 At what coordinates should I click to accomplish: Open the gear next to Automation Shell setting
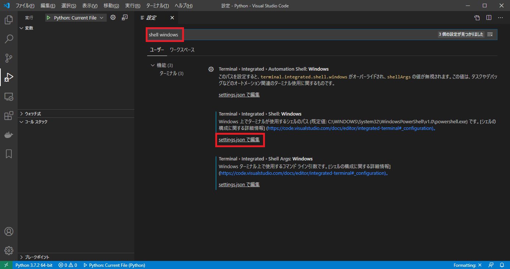click(211, 69)
